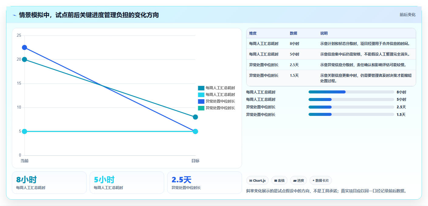Click the description starting 示意计划和状态分散时

365,44
